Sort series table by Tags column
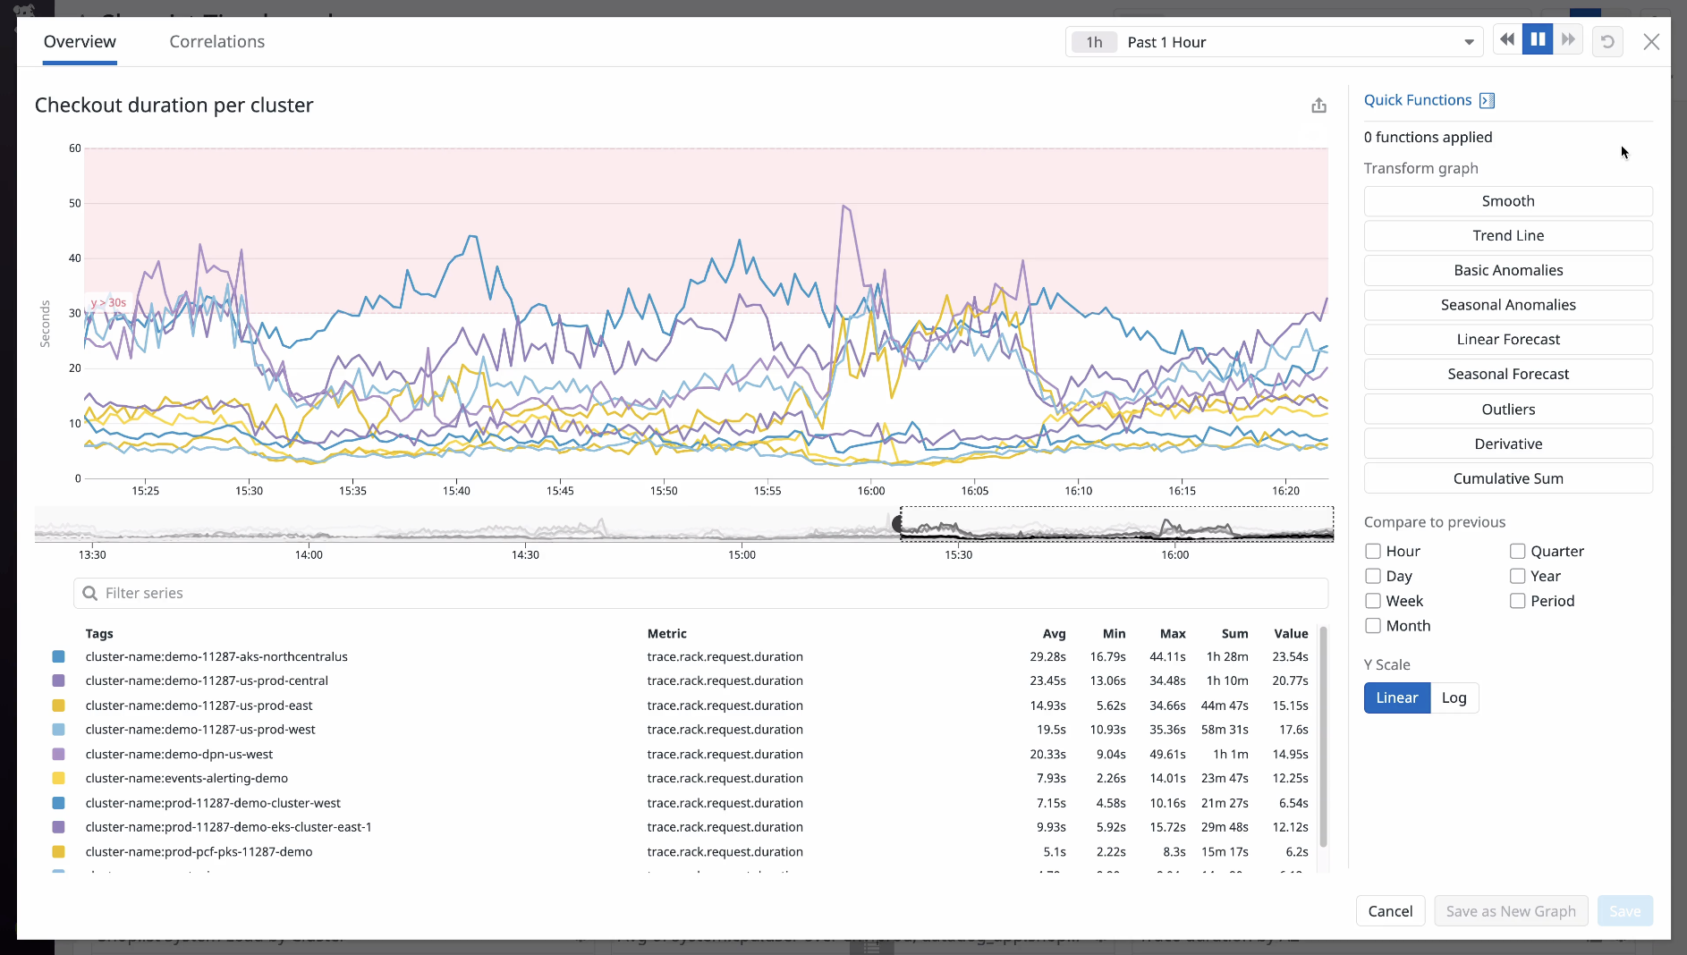Screen dimensions: 1687x955 99,633
